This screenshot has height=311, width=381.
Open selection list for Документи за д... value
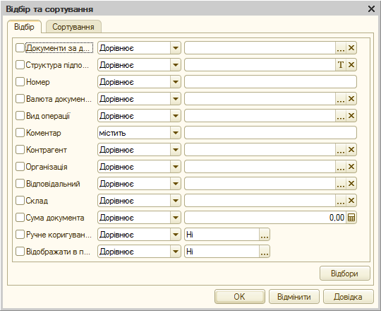point(341,48)
